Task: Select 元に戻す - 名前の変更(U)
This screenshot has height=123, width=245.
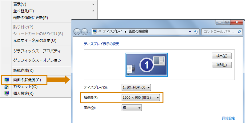Action: pyautogui.click(x=35, y=41)
